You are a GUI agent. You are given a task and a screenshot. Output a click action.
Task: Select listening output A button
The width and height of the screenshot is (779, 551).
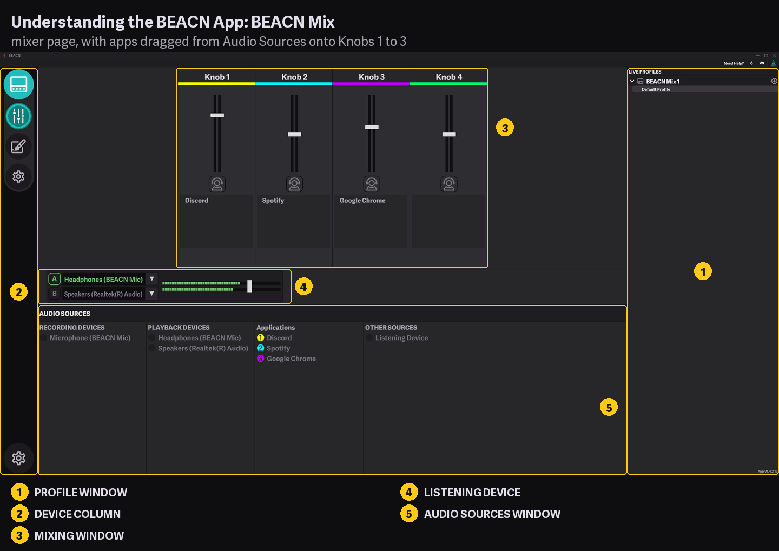[x=54, y=279]
